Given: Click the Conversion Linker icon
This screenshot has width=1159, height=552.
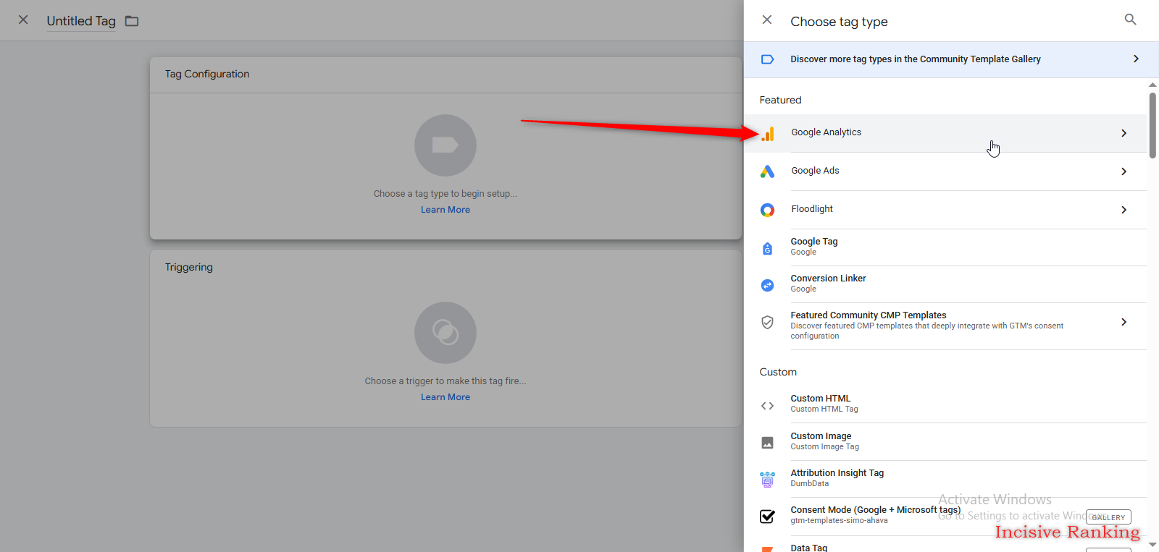Looking at the screenshot, I should pyautogui.click(x=768, y=285).
